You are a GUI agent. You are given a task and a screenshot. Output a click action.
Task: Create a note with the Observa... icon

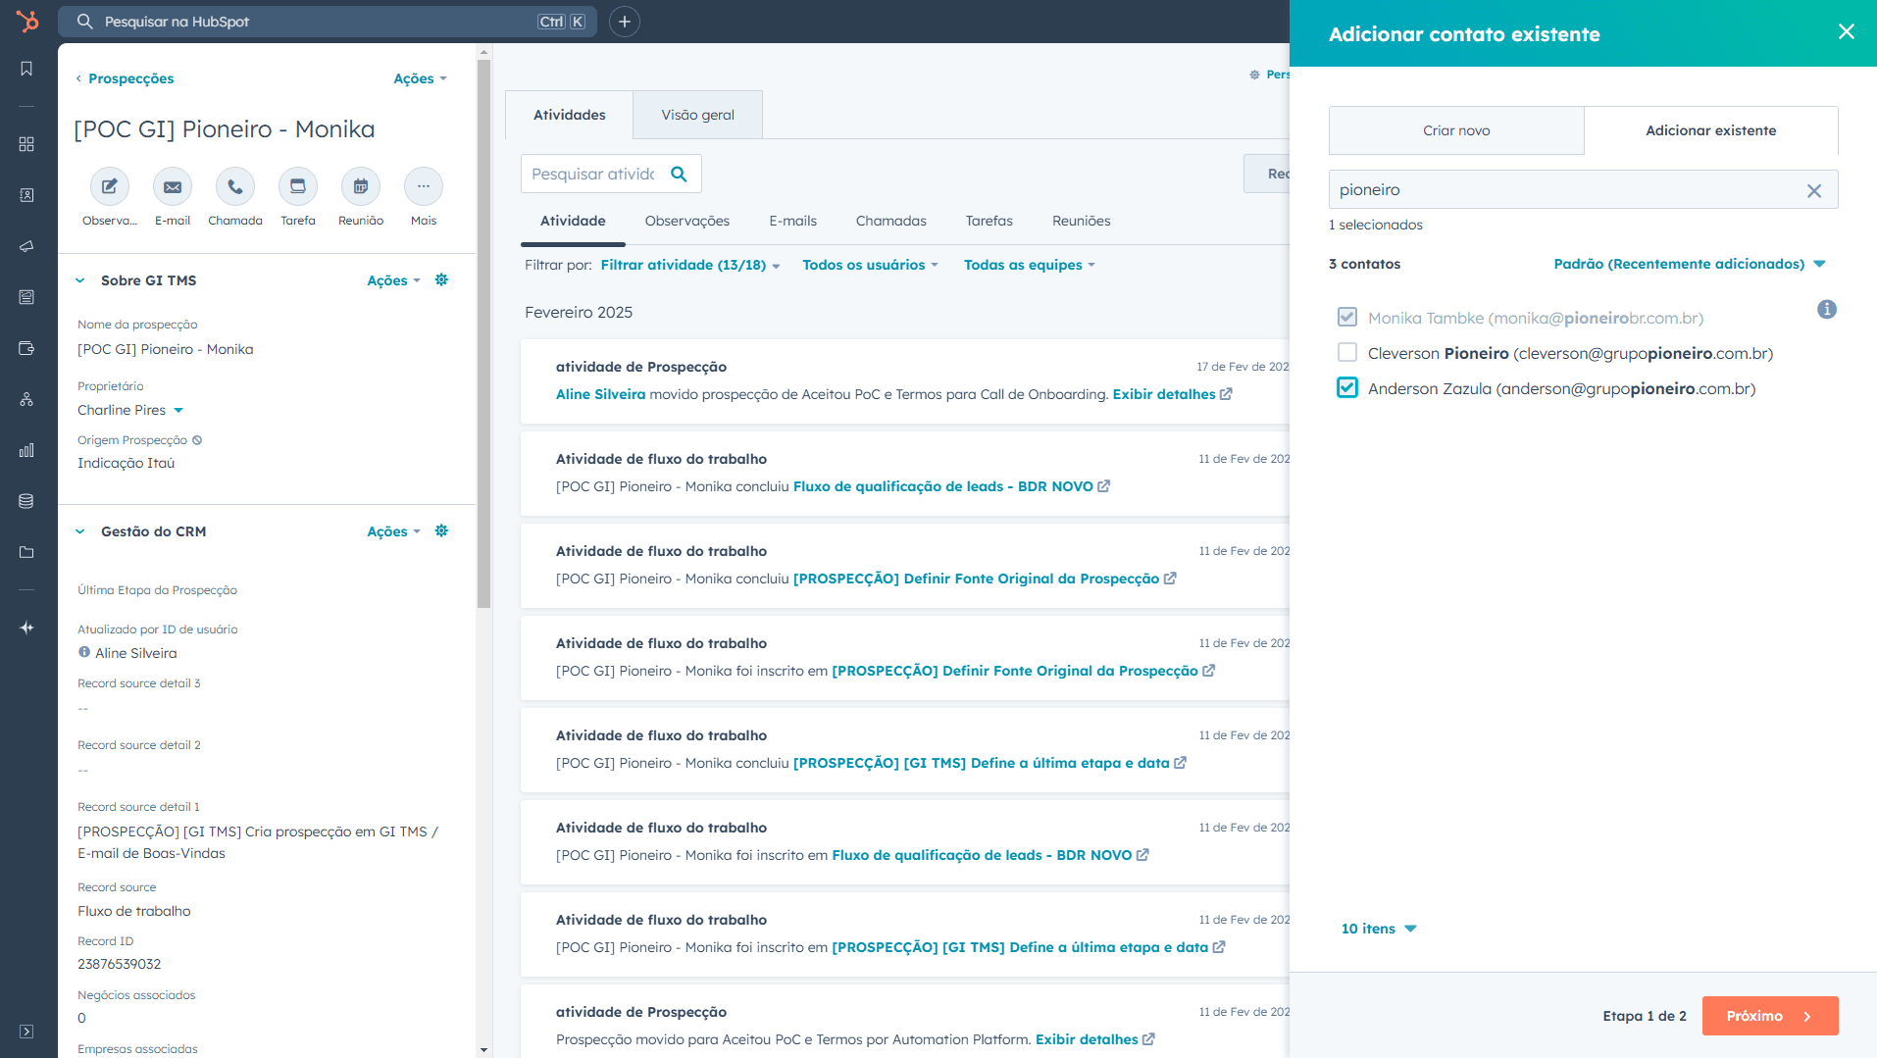tap(110, 186)
